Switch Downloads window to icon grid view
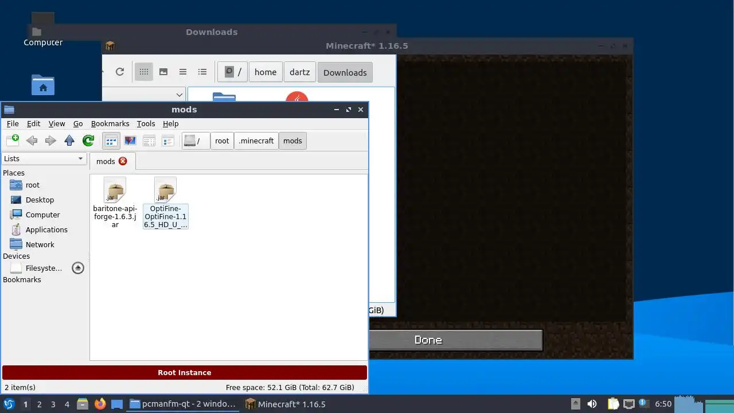The width and height of the screenshot is (734, 413). tap(144, 72)
